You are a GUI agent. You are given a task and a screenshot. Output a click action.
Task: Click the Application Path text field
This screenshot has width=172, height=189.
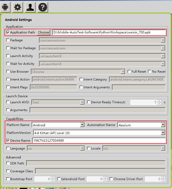click(x=109, y=33)
